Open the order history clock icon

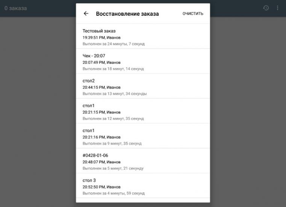(266, 8)
